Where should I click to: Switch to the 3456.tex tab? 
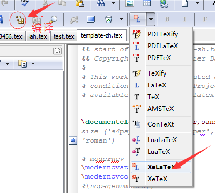[12, 36]
